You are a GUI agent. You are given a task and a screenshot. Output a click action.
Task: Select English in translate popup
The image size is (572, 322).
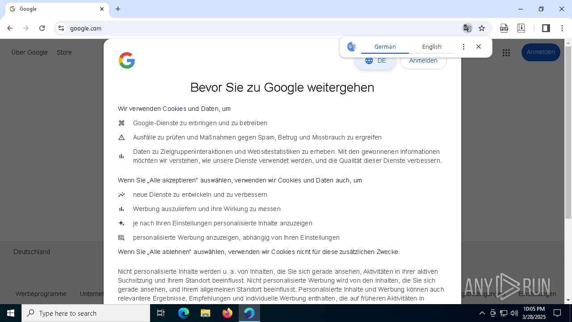pos(432,47)
